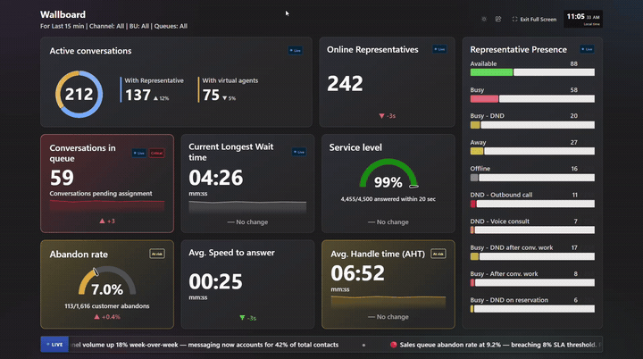Click the -3s trend under Speed to answer

click(x=247, y=318)
